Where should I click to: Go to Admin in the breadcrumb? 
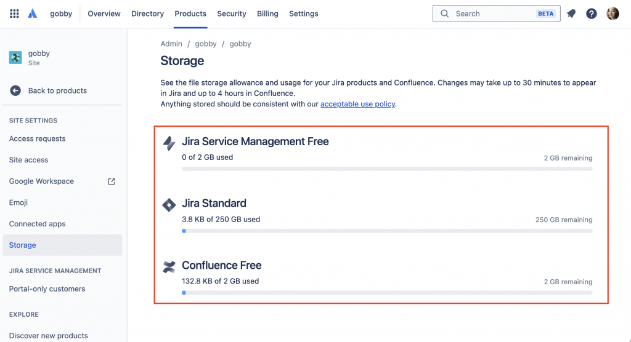point(171,44)
